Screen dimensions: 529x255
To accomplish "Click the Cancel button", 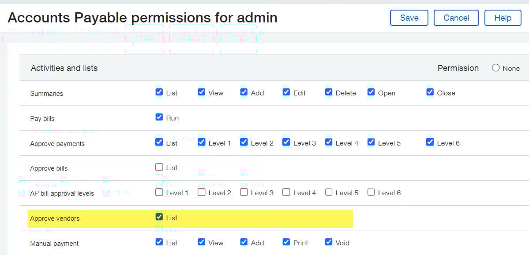I will click(x=456, y=18).
